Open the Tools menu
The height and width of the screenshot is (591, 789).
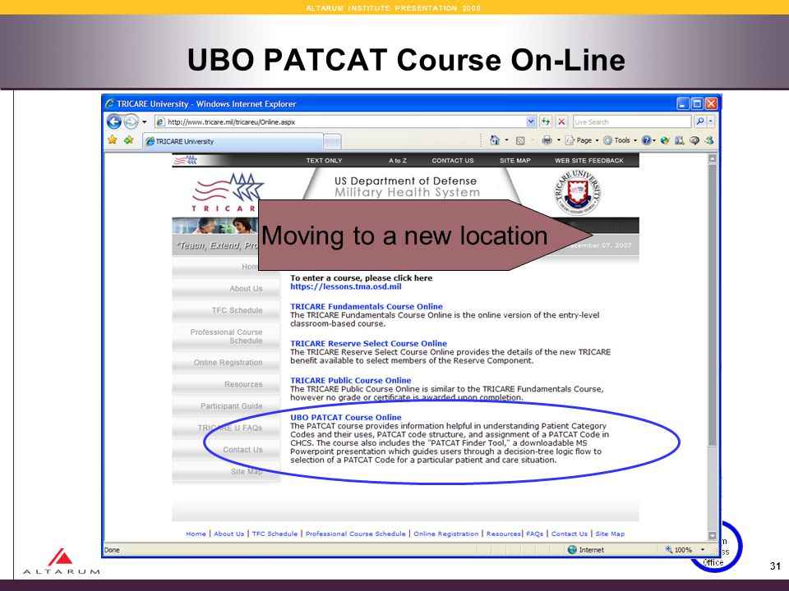coord(620,140)
